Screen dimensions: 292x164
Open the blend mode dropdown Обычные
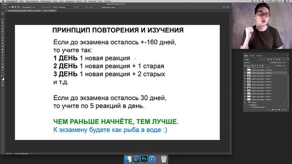click(256, 62)
